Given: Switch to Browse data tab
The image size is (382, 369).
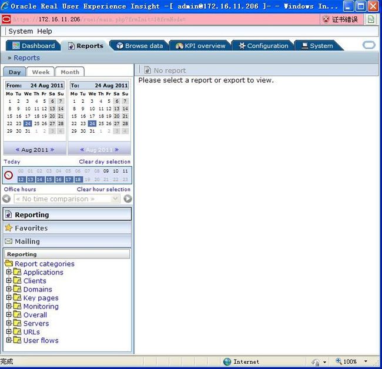Looking at the screenshot, I should [x=140, y=46].
